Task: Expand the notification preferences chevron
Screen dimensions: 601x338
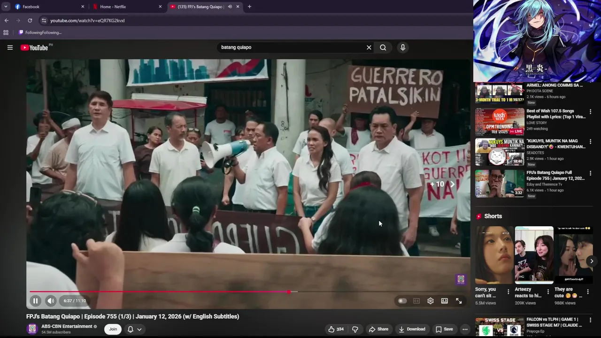Action: (139, 330)
